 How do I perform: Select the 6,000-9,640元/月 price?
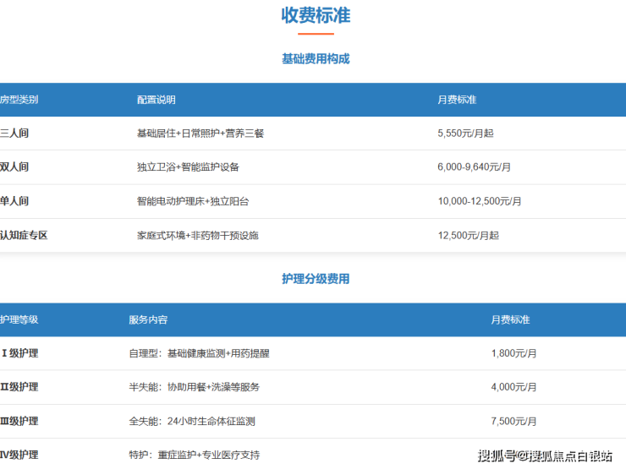474,167
